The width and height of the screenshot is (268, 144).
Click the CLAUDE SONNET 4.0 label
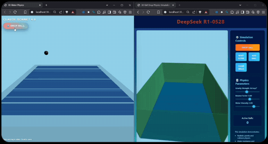click(x=19, y=19)
